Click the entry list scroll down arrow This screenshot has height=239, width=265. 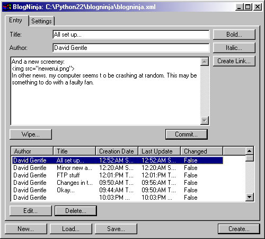pos(249,197)
